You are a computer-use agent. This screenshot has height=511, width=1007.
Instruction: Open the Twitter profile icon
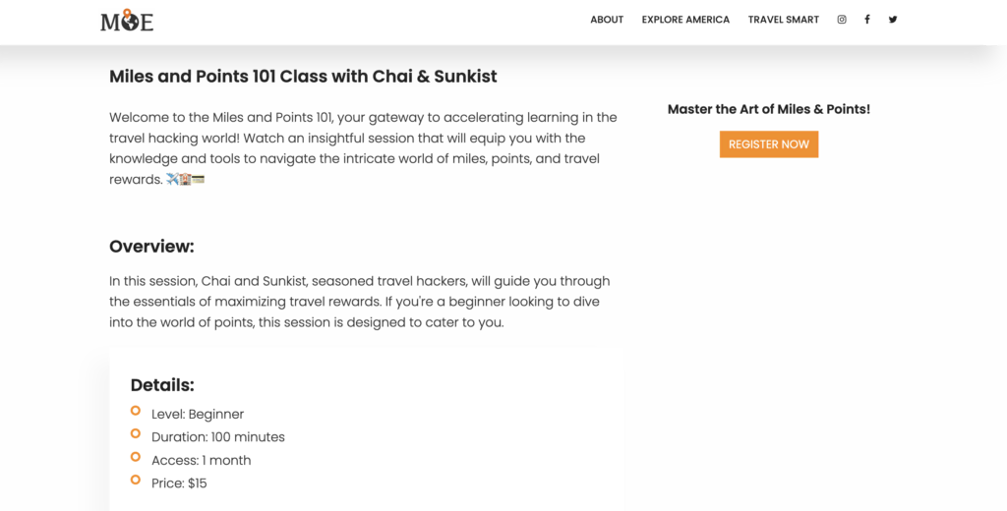(x=893, y=20)
